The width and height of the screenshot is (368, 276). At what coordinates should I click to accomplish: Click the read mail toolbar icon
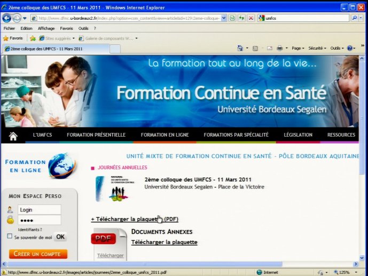tap(269, 48)
